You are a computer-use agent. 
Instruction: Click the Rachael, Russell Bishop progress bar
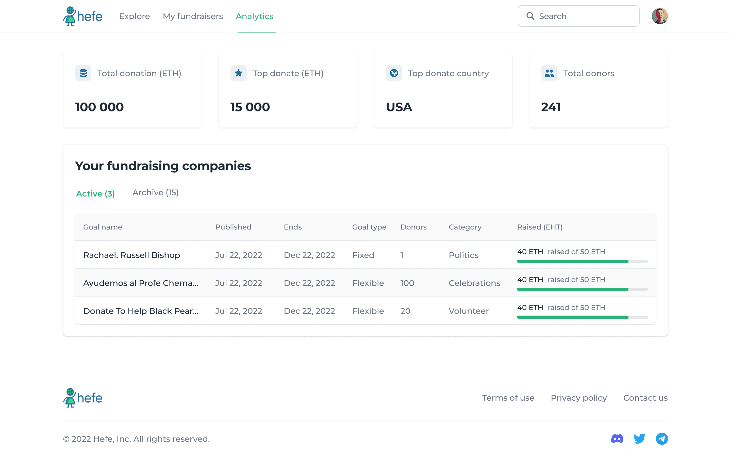click(582, 261)
